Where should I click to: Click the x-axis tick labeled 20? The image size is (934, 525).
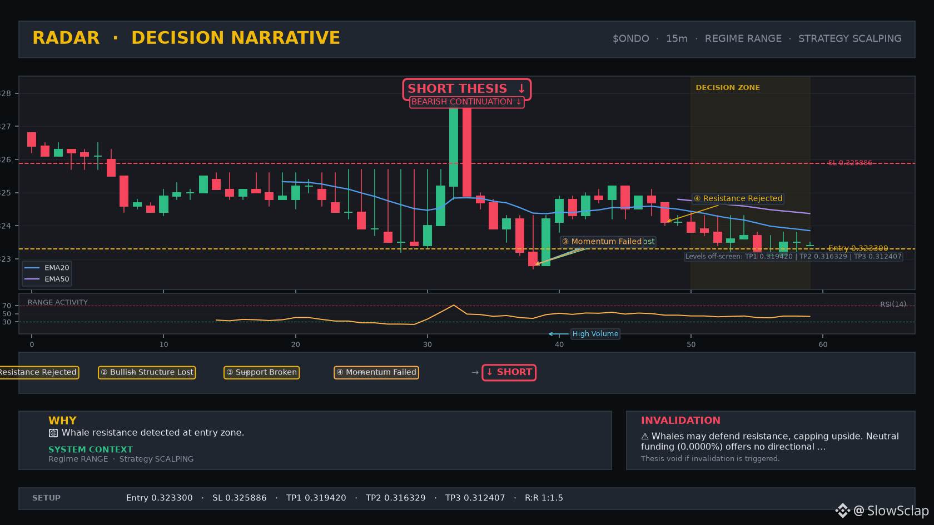point(296,344)
